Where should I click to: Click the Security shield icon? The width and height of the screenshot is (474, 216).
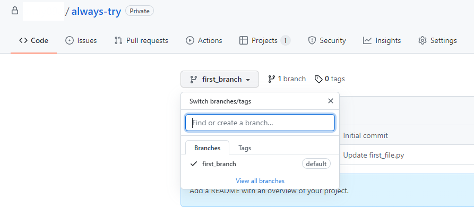click(x=312, y=40)
